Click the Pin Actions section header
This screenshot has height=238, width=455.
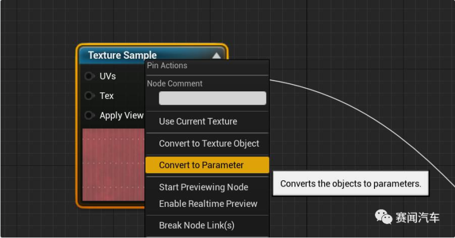[x=167, y=66]
